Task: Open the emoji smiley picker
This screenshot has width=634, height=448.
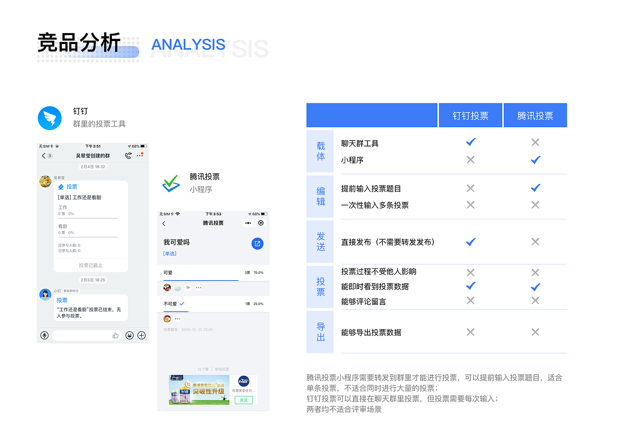Action: click(x=130, y=335)
